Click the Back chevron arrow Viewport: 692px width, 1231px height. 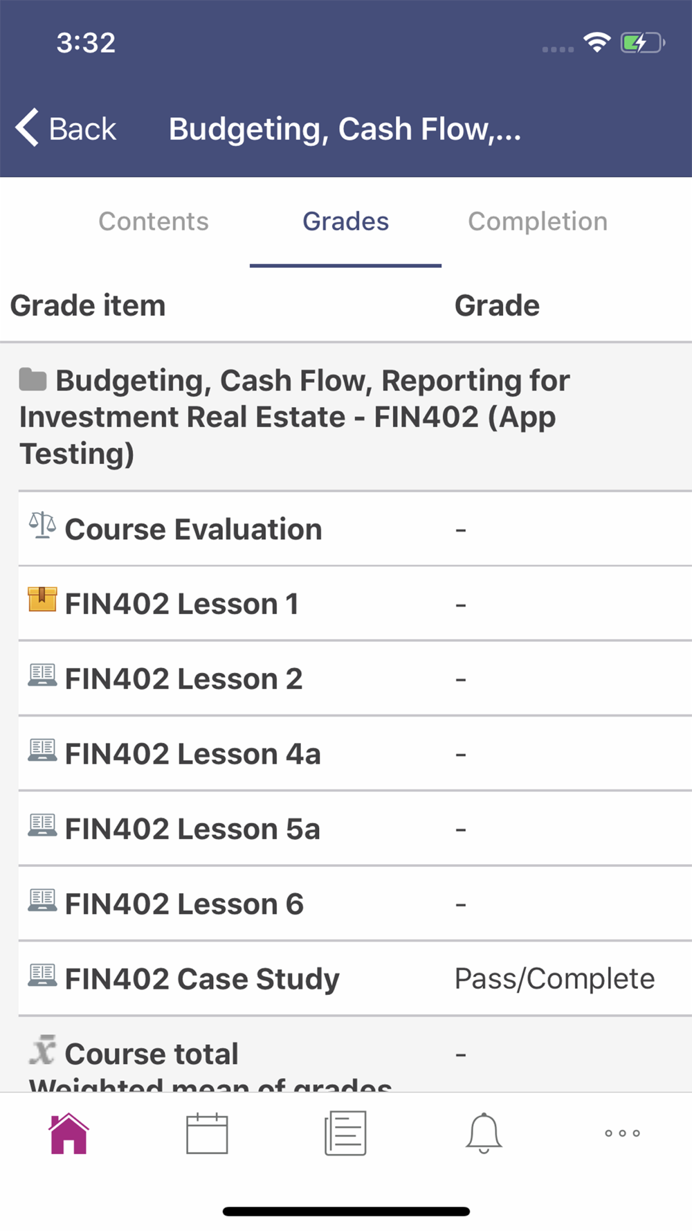(27, 128)
